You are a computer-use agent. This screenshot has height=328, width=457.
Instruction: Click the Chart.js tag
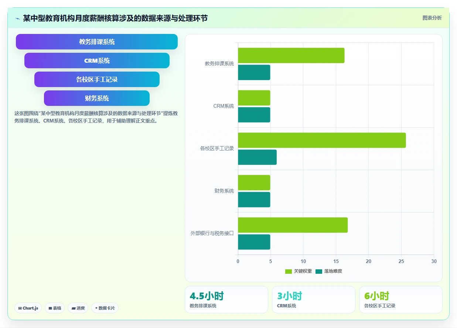pyautogui.click(x=28, y=308)
